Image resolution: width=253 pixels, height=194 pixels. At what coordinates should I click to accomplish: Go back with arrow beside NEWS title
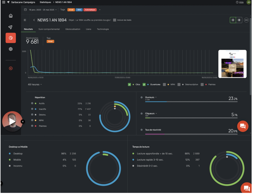click(34, 20)
